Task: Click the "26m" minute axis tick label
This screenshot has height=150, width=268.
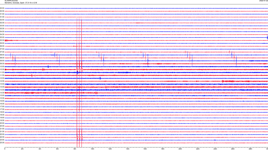Action: 233,149
